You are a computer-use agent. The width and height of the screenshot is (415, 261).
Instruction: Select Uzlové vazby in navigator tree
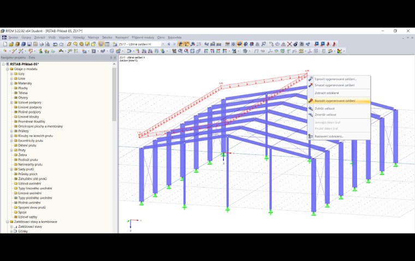pyautogui.click(x=27, y=217)
